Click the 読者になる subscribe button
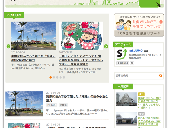170x128 pixels. pos(123,63)
